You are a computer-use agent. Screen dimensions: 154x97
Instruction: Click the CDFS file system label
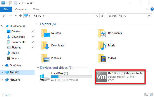coord(111,80)
